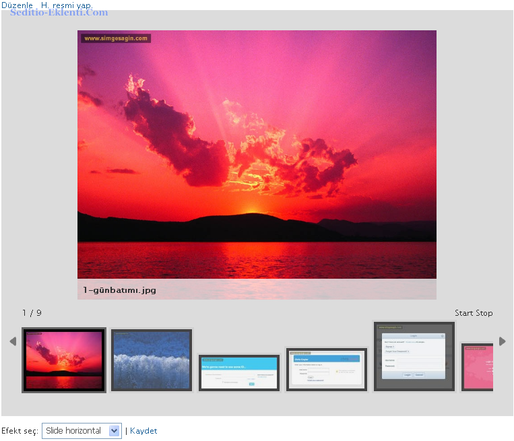Screen dimensions: 514x441
Task: Click the Seditio-Eklenti.Com logo text
Action: tap(59, 13)
